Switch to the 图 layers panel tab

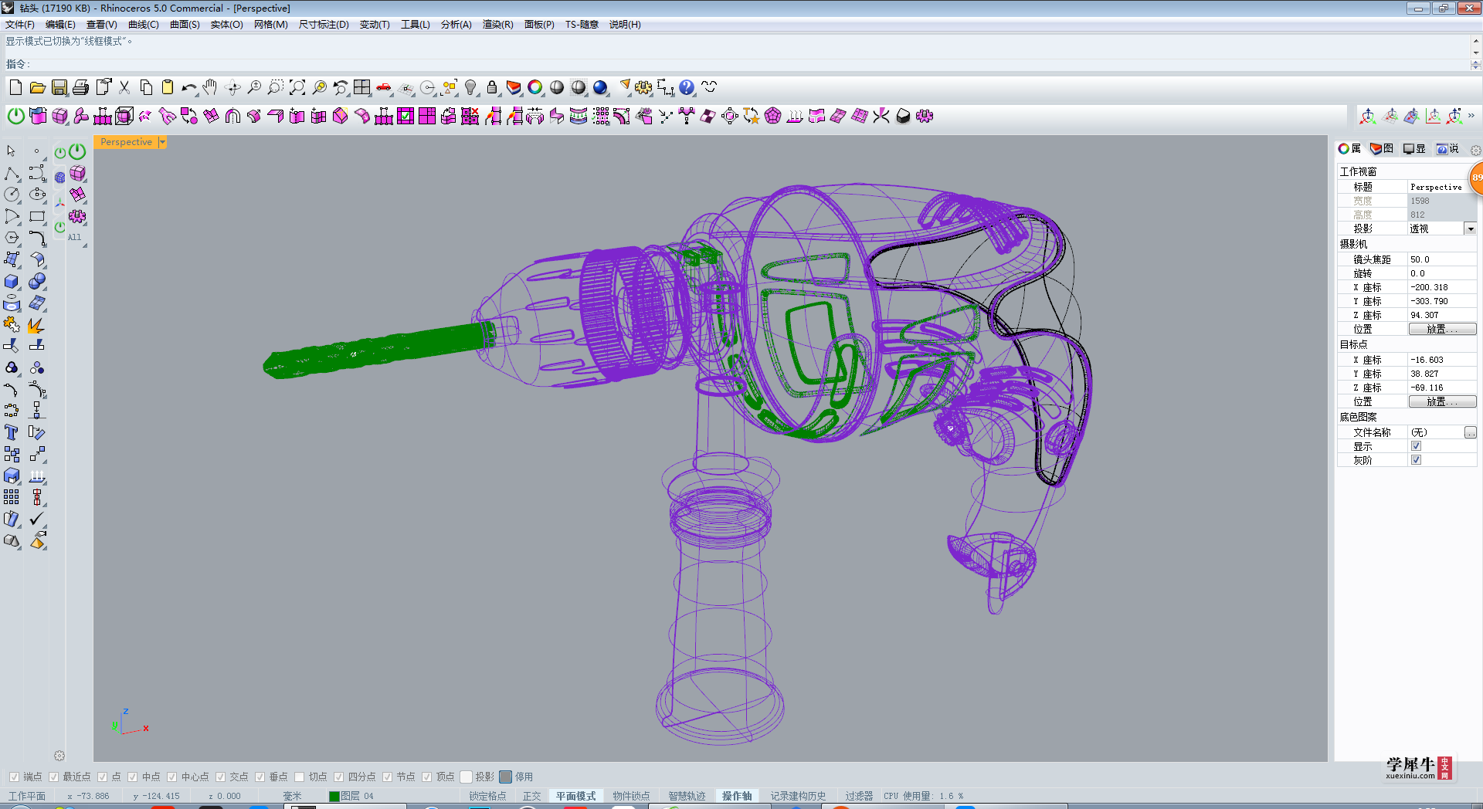[1382, 149]
